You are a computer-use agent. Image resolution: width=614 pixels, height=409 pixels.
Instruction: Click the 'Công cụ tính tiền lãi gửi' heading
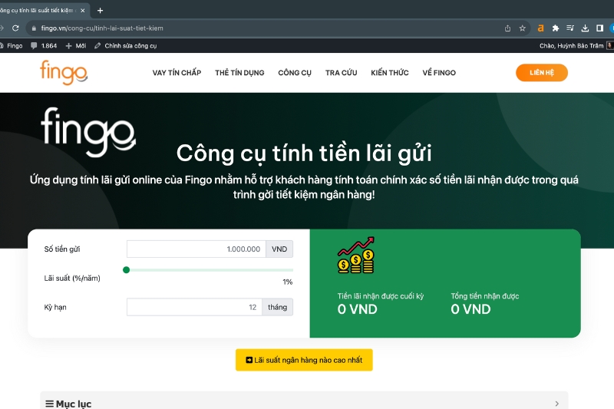click(x=304, y=153)
